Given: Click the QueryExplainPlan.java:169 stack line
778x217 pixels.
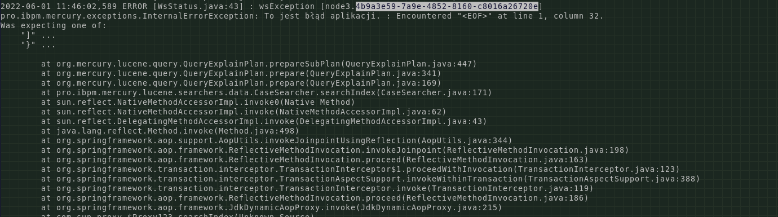Looking at the screenshot, I should coord(241,83).
